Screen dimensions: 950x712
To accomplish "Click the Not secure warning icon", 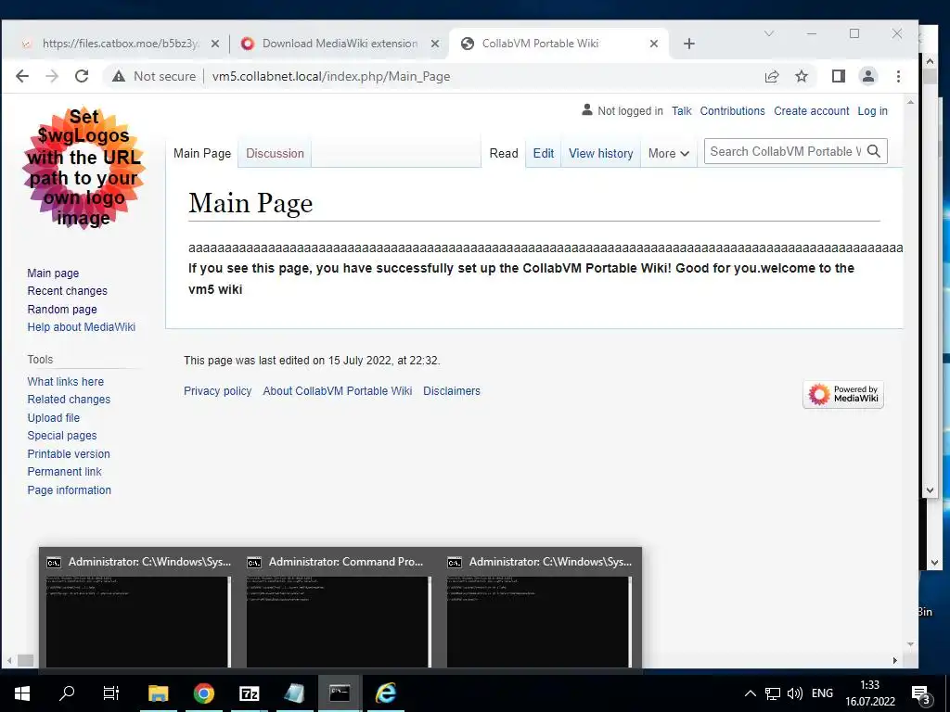I will 119,76.
